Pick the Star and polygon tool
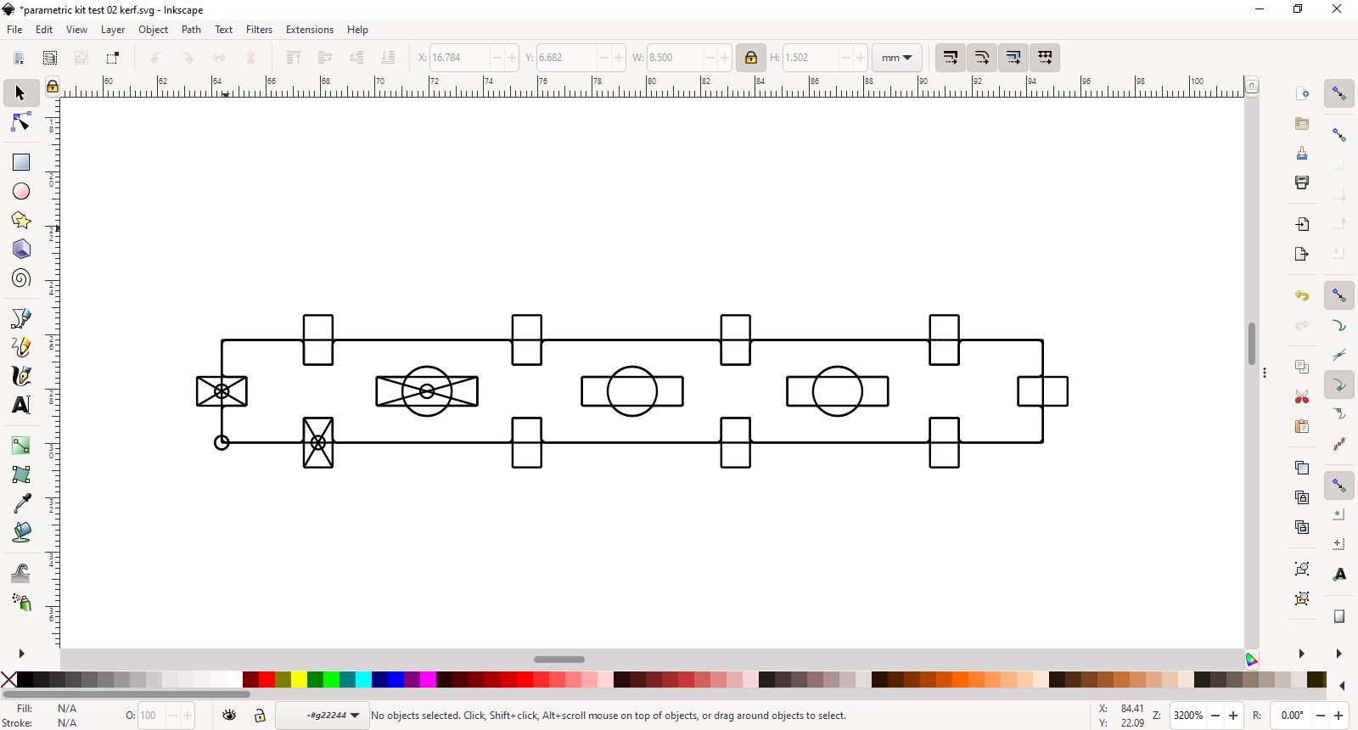Screen dimensions: 1358x730 click(x=21, y=221)
